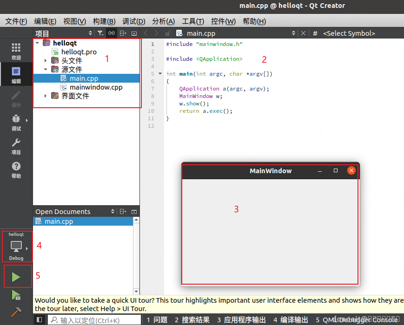The height and width of the screenshot is (325, 404).
Task: Show the 5 QML Debugger Console pane
Action: (x=357, y=320)
